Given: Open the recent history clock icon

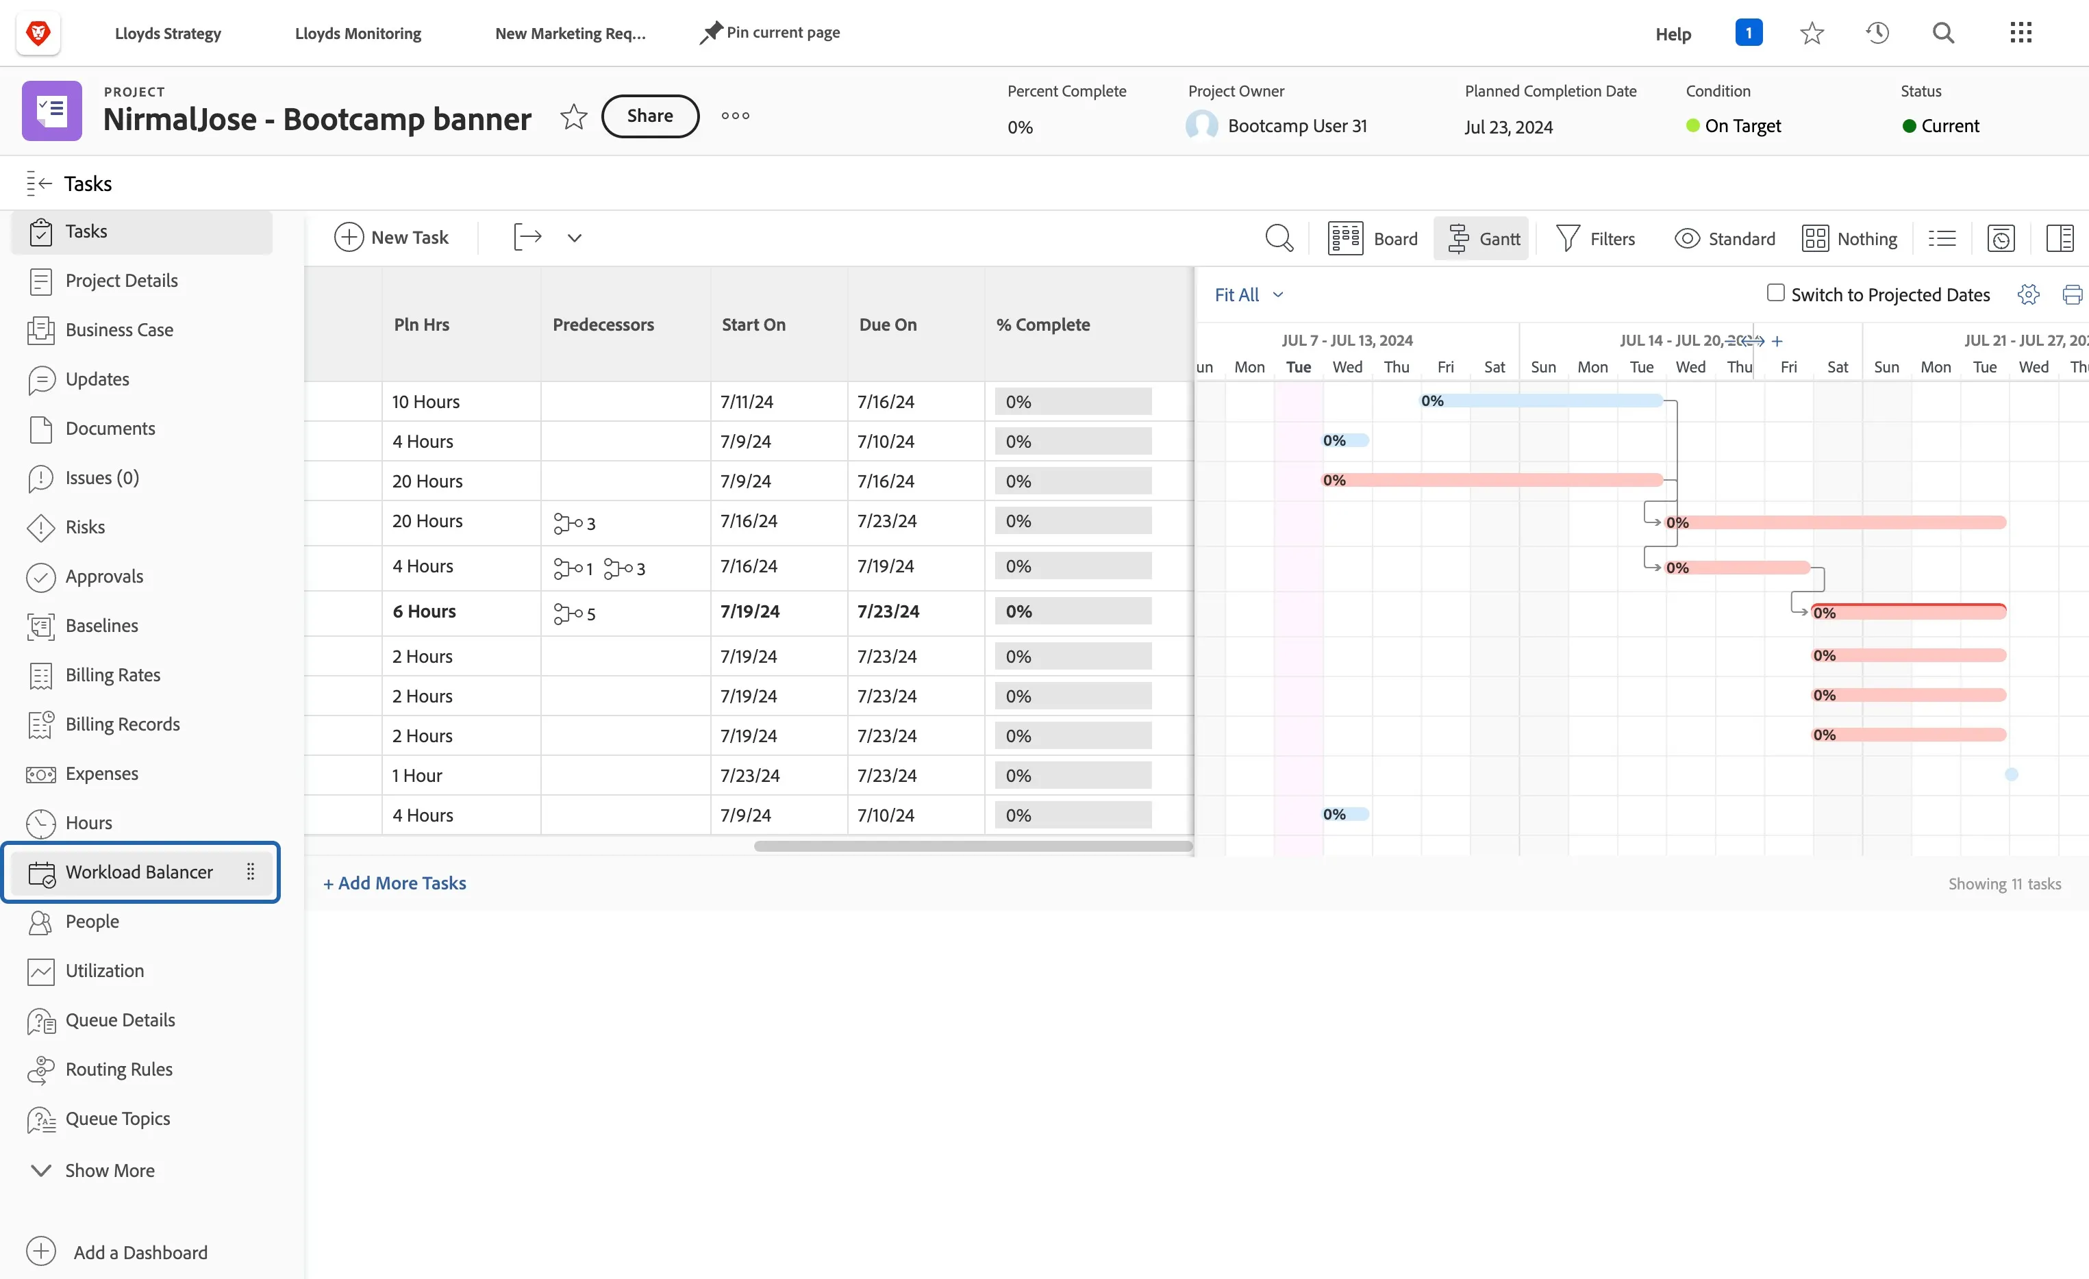Looking at the screenshot, I should tap(1877, 33).
